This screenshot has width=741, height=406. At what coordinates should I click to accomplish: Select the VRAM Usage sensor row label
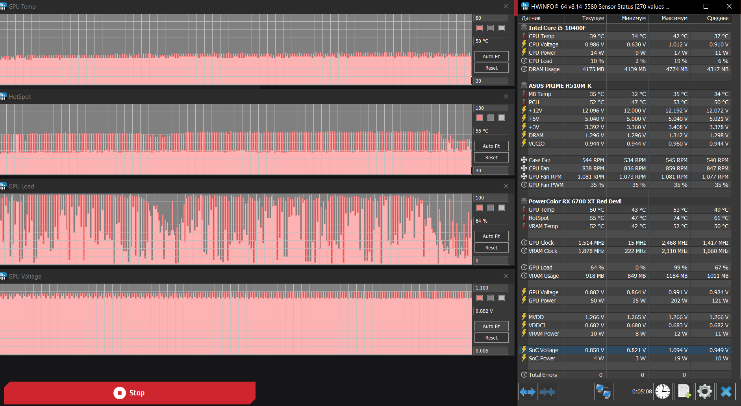544,276
